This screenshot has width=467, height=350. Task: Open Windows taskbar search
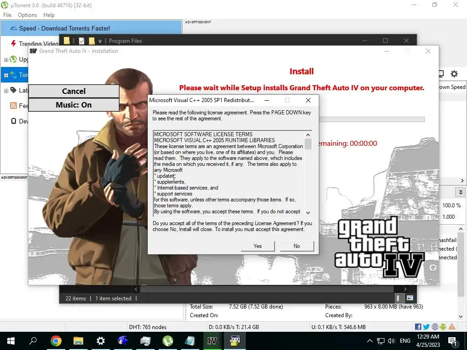coord(33,341)
